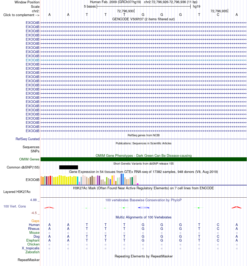Select the X_tropicalis species label
247x266 pixels.
(x=30, y=248)
